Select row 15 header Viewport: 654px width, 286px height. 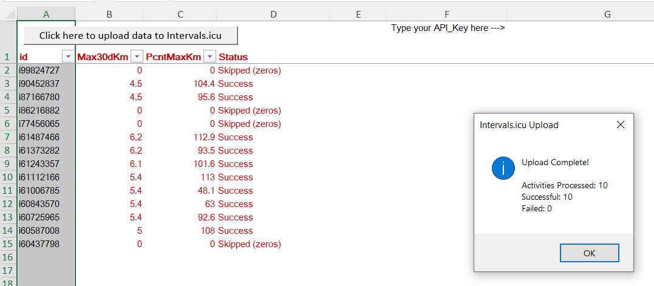pyautogui.click(x=8, y=244)
